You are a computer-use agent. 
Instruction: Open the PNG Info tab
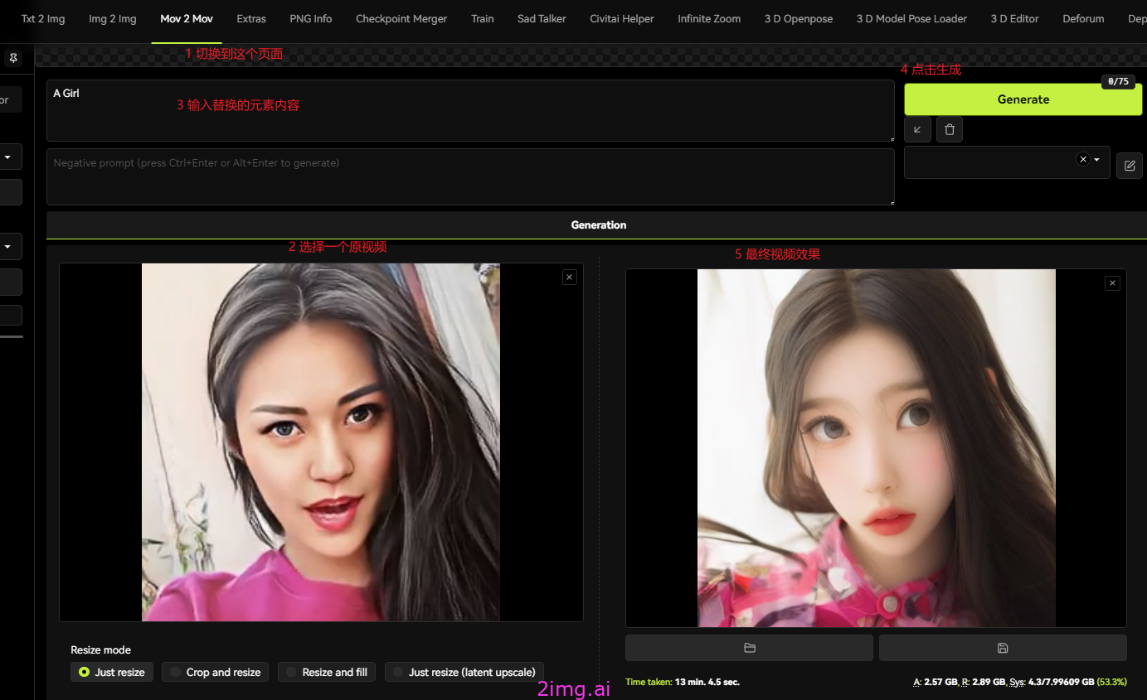(311, 19)
